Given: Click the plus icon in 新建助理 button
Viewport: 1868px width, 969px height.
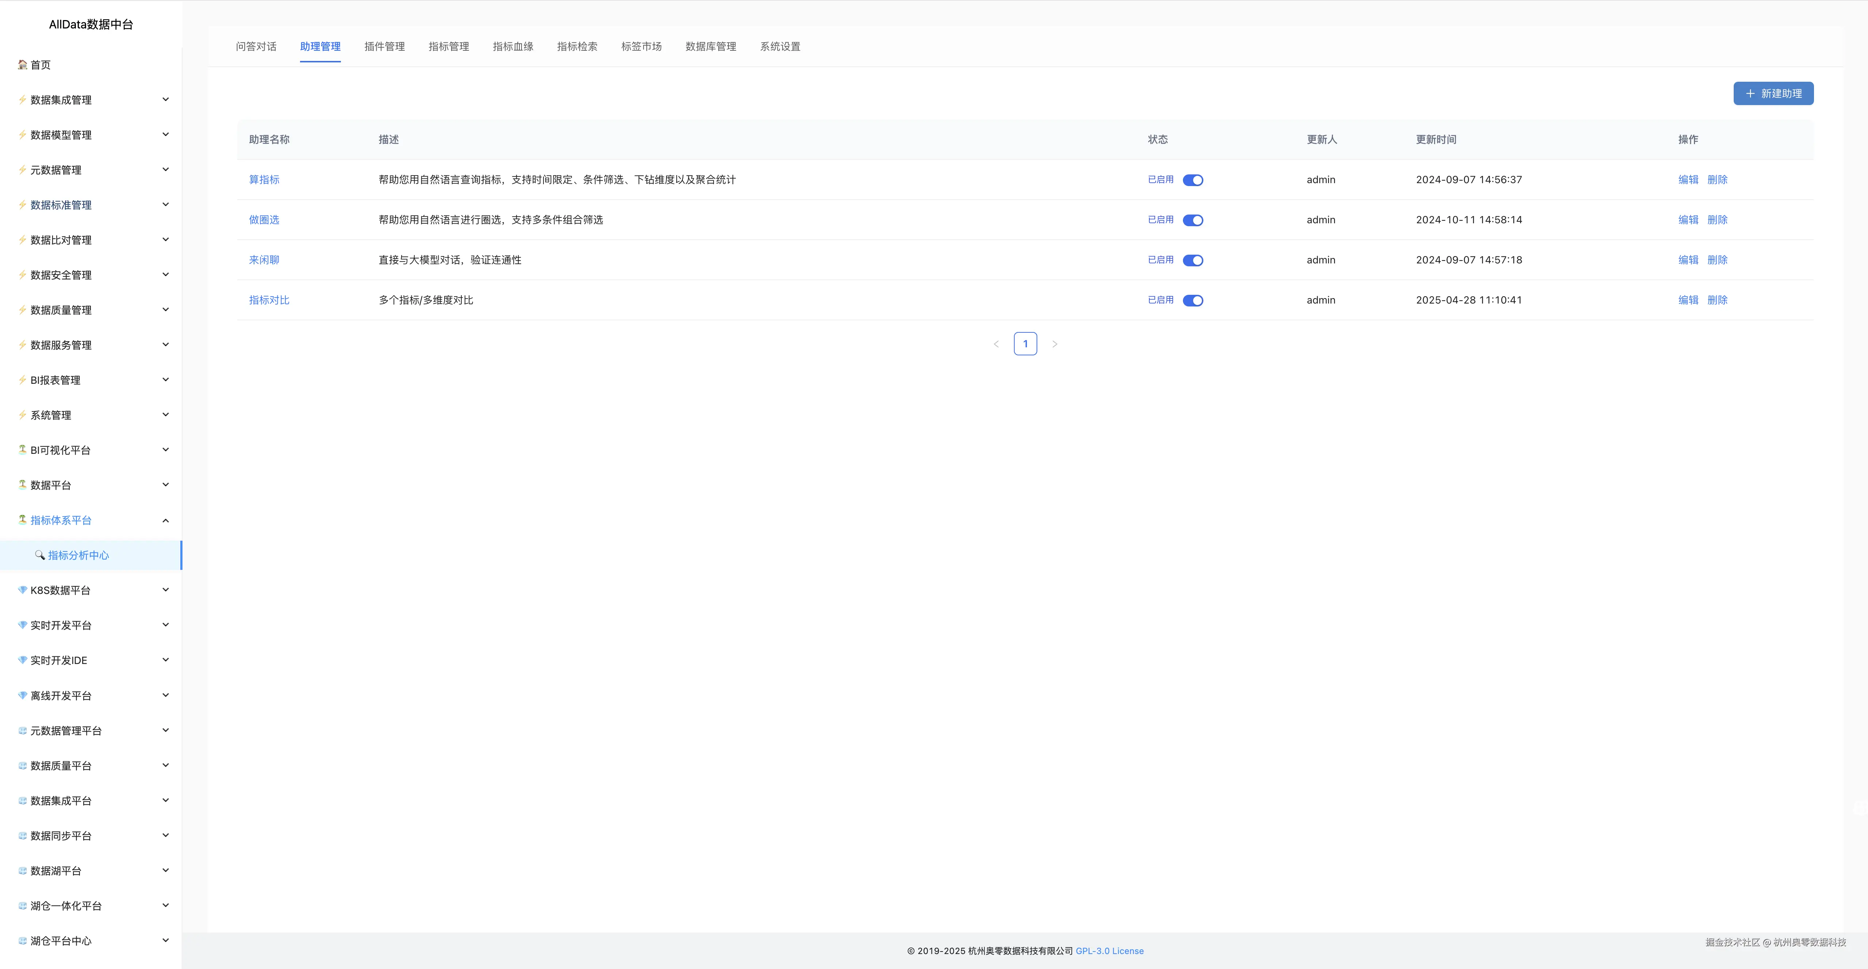Looking at the screenshot, I should (x=1750, y=93).
